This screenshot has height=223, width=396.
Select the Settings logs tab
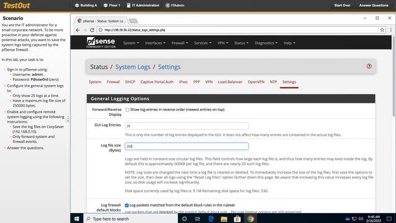[289, 82]
